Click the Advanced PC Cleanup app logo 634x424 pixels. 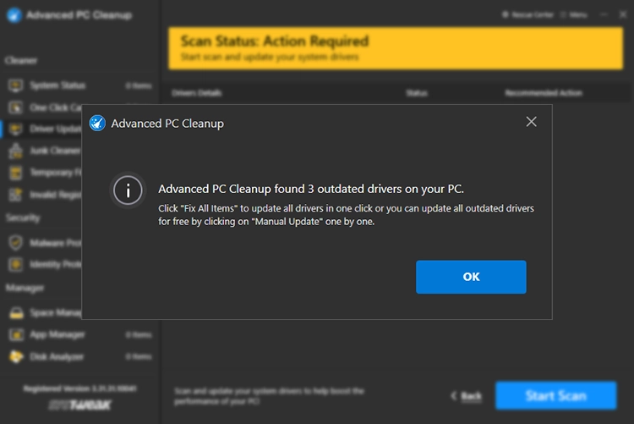click(13, 15)
